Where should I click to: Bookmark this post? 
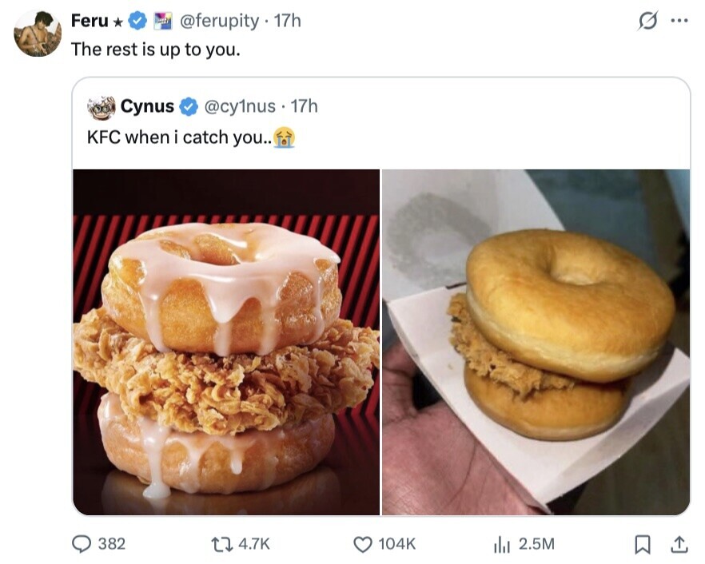[x=641, y=544]
